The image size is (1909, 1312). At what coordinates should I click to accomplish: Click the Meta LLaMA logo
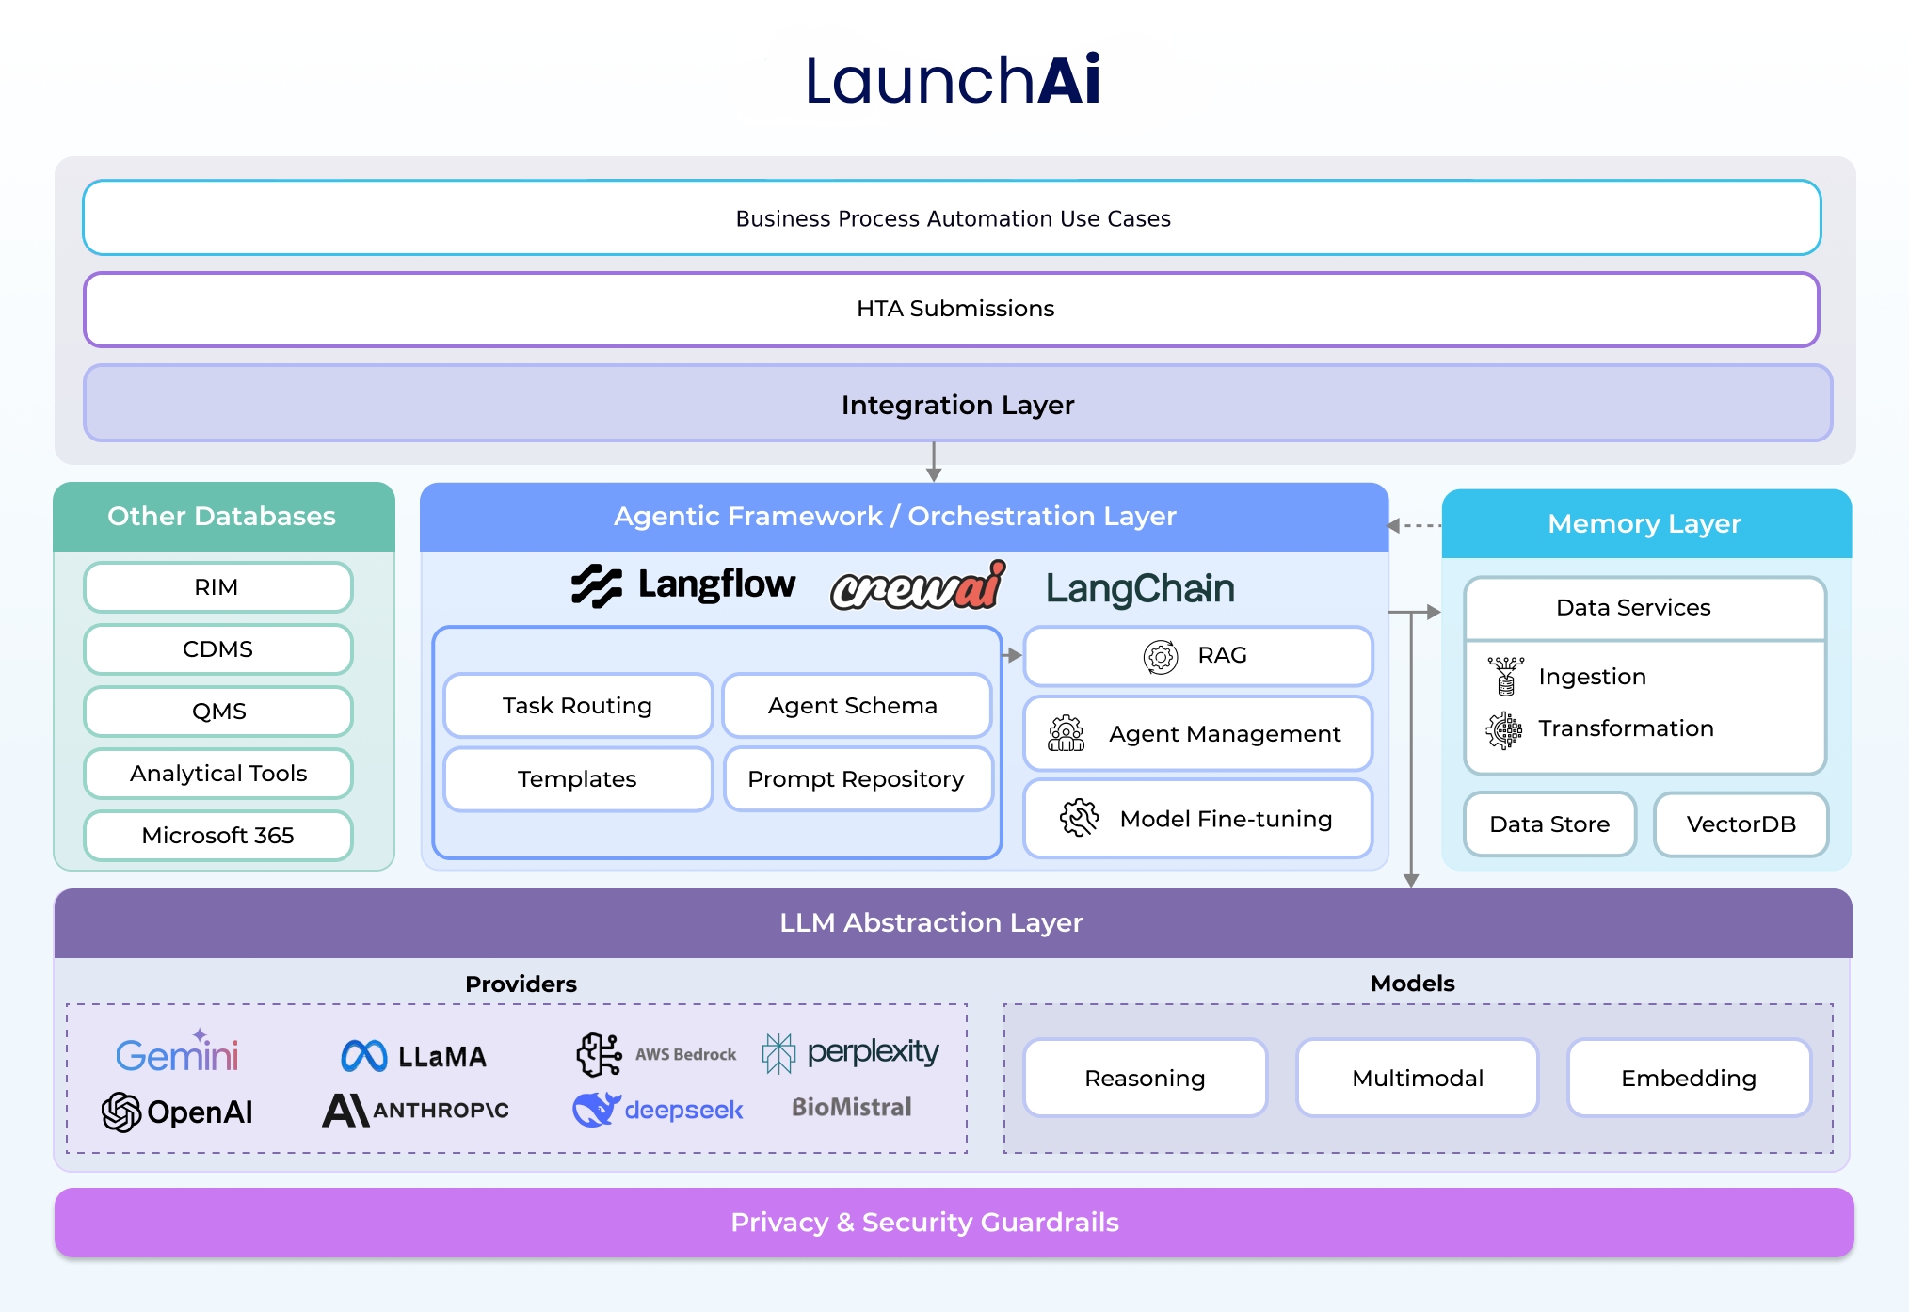click(x=414, y=1055)
